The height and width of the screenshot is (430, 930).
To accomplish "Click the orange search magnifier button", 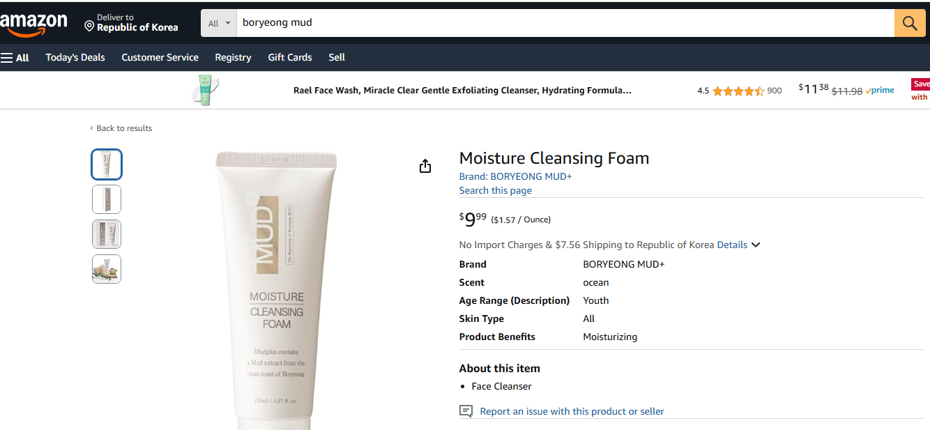I will [910, 23].
